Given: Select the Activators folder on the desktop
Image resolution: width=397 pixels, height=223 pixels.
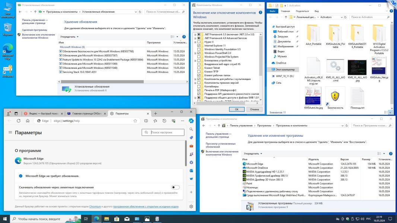Looking at the screenshot, I should (x=7, y=71).
